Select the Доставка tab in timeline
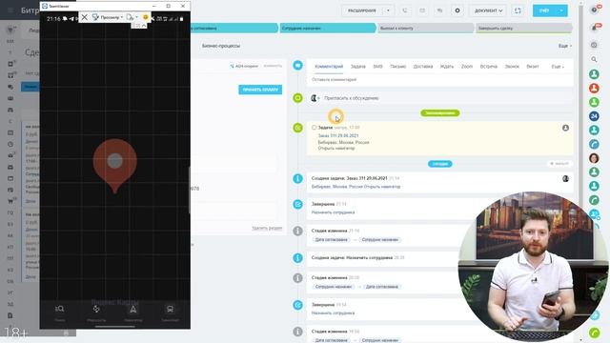 coord(423,67)
